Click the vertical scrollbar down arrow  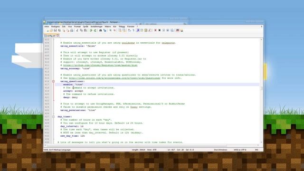coord(261,142)
